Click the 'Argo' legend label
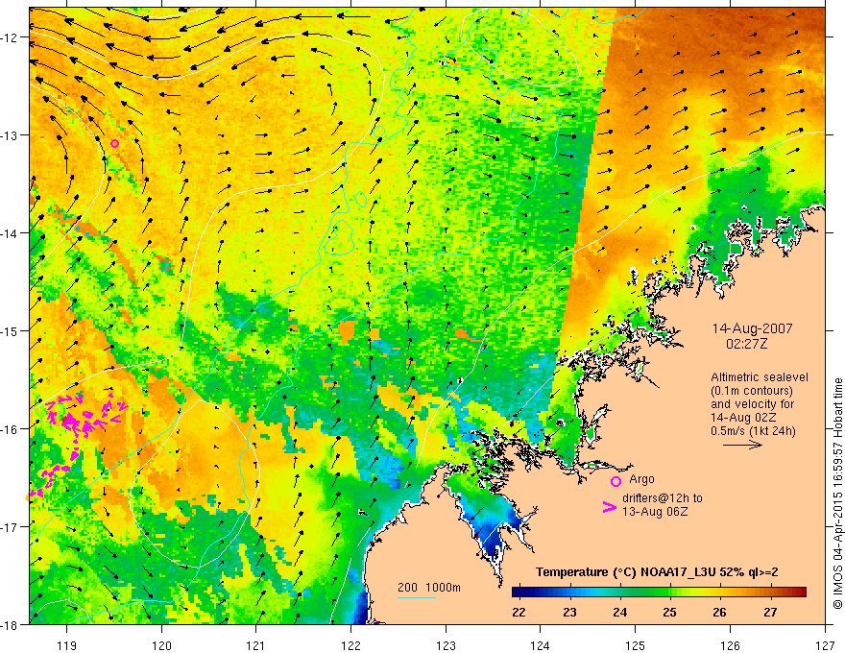The height and width of the screenshot is (653, 845). (641, 479)
